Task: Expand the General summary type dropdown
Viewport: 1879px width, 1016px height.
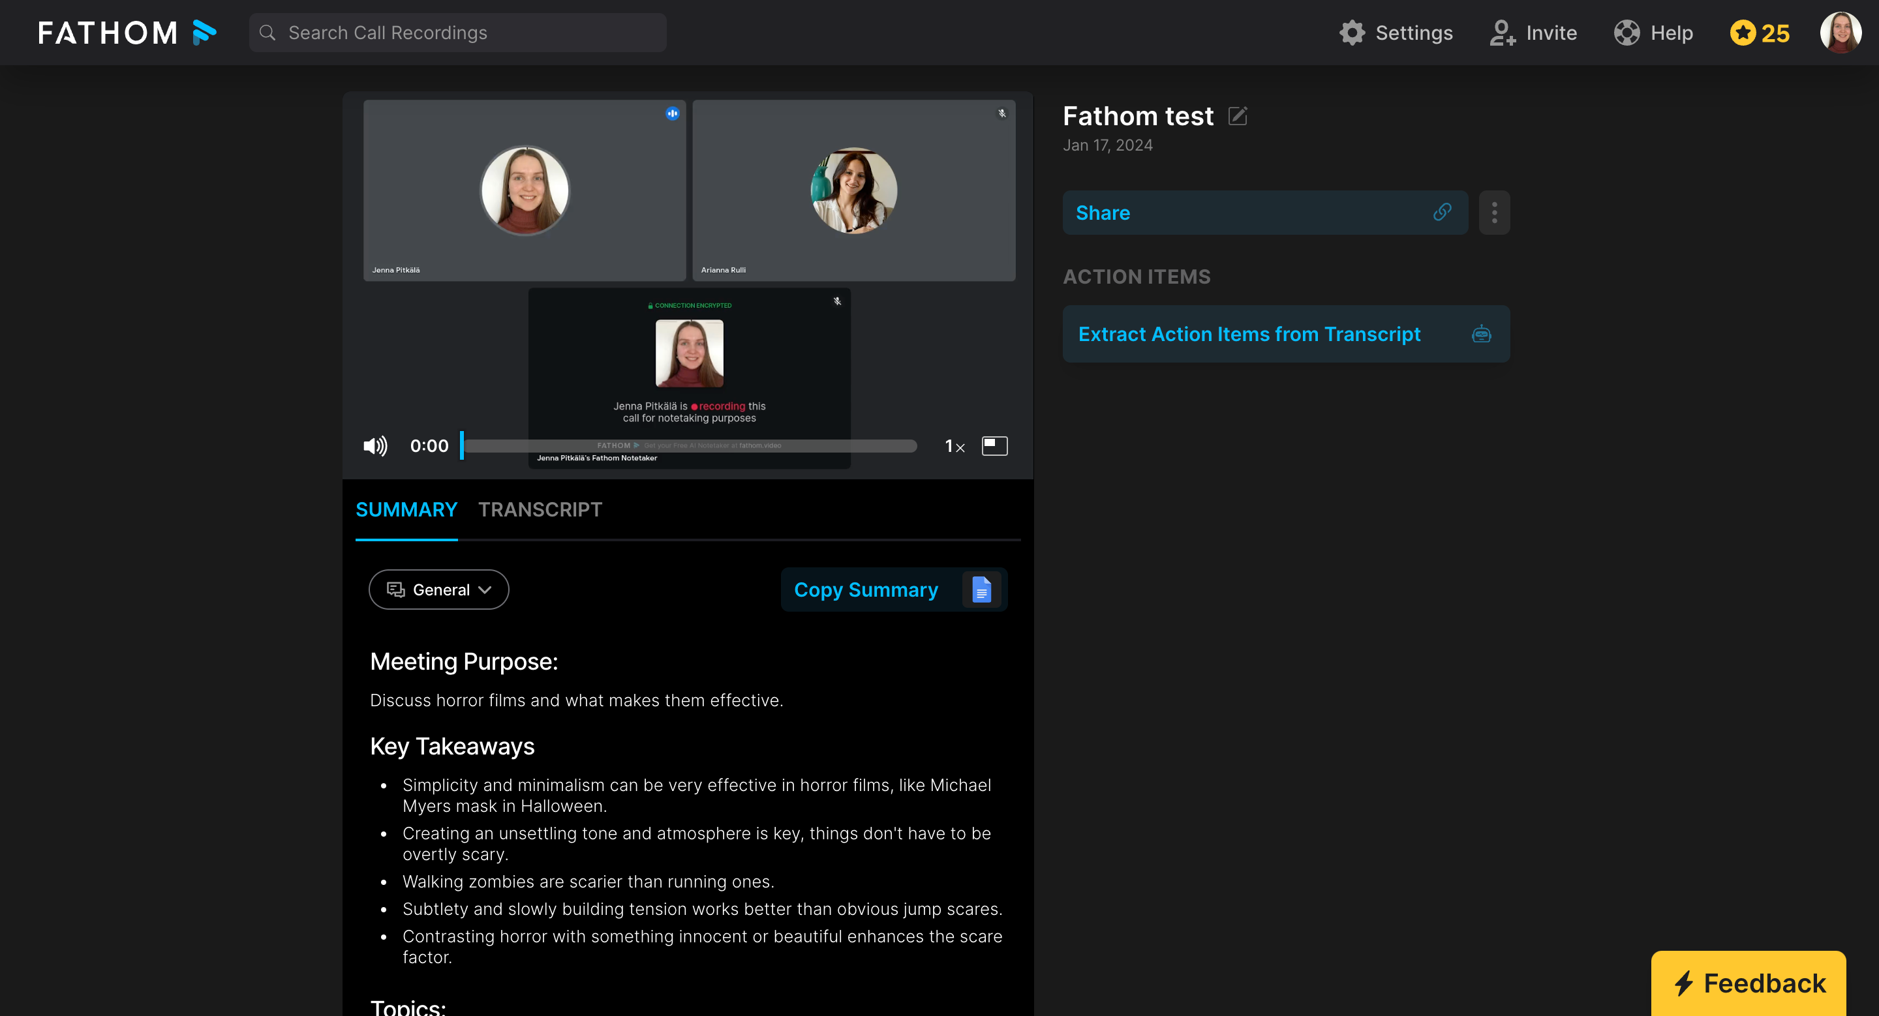Action: point(438,589)
